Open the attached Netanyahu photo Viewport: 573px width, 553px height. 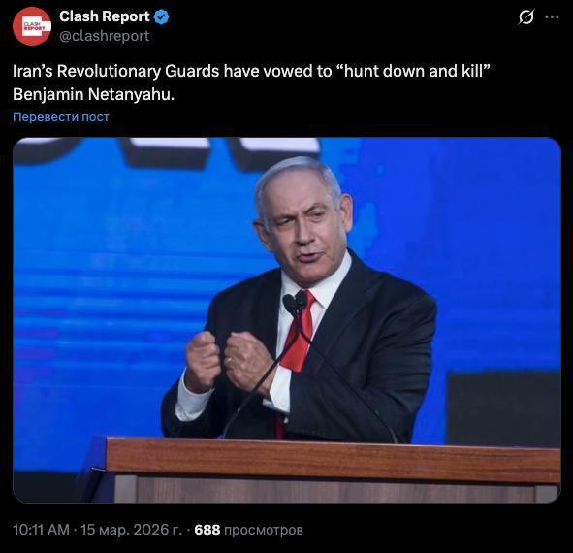click(287, 319)
